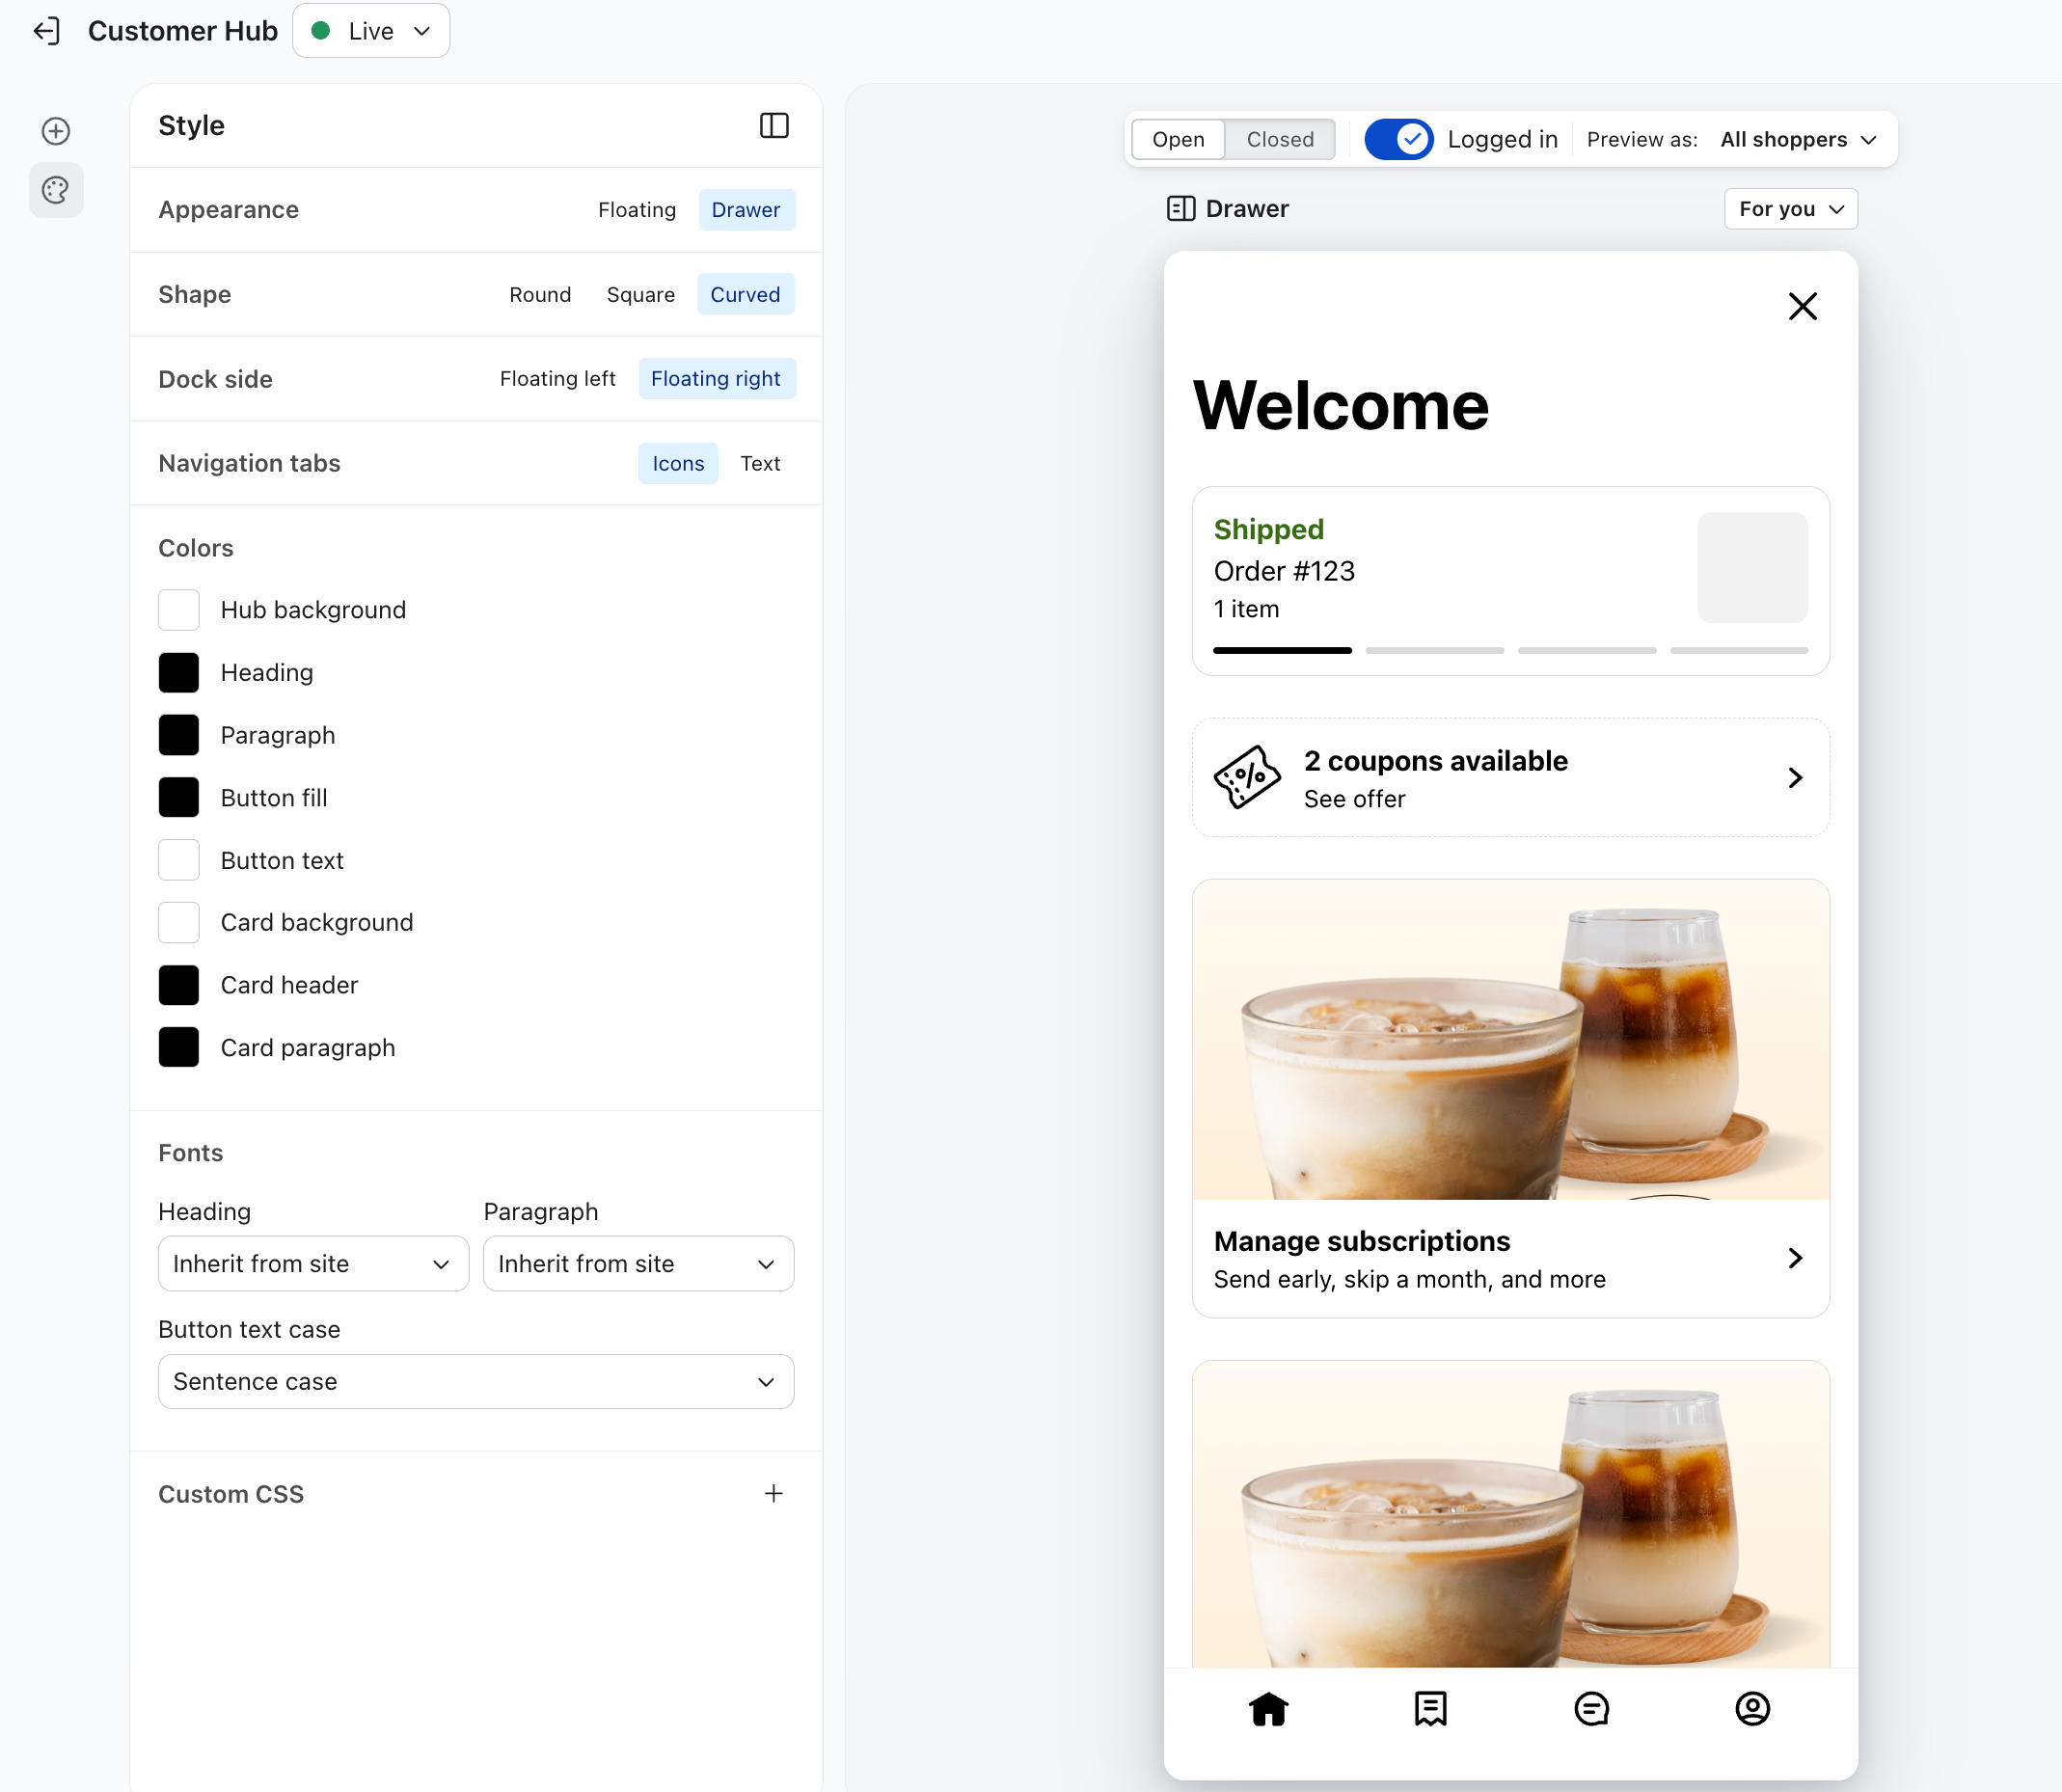
Task: Click the chevron on the coupons available card
Action: click(x=1795, y=777)
